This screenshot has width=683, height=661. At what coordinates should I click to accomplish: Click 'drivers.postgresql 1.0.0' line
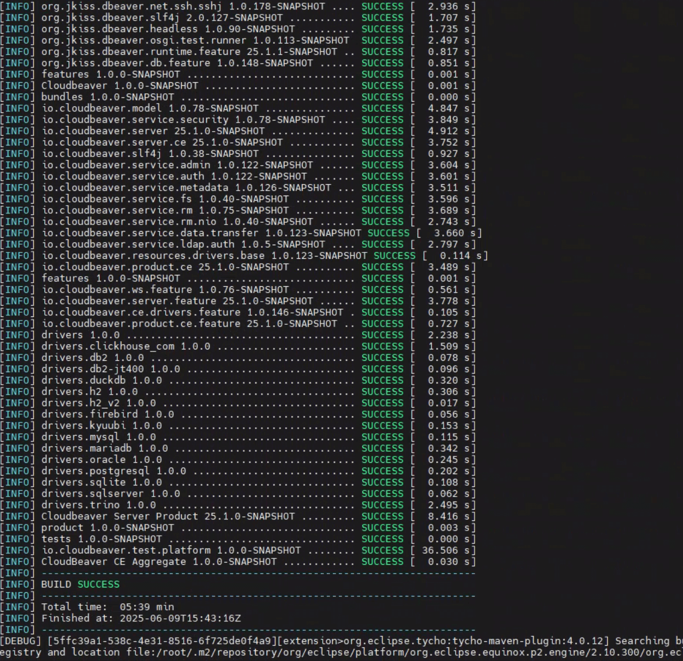238,471
